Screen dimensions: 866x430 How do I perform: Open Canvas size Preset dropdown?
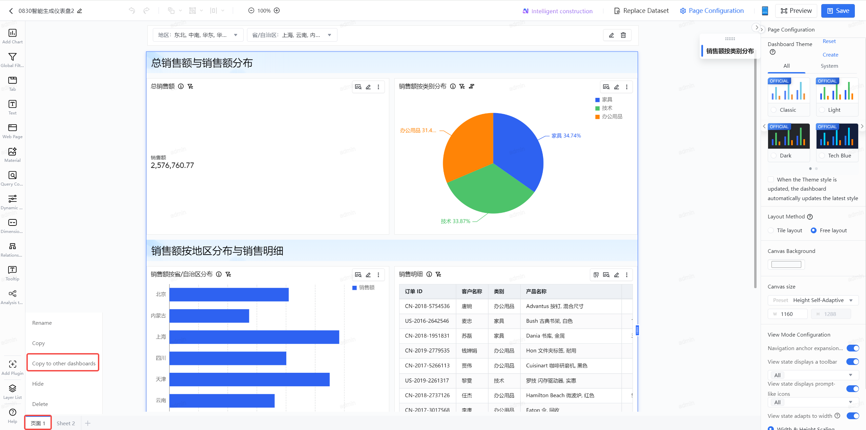coord(813,300)
